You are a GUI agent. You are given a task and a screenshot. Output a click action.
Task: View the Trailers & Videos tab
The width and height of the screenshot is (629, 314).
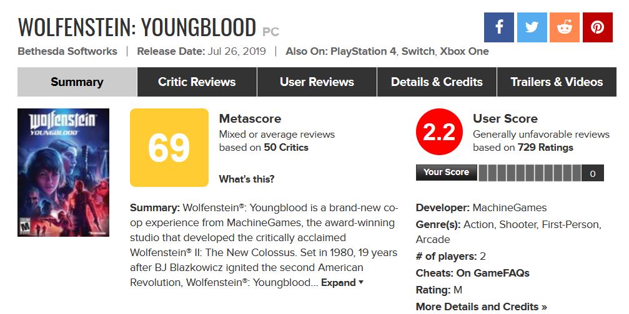click(x=557, y=82)
